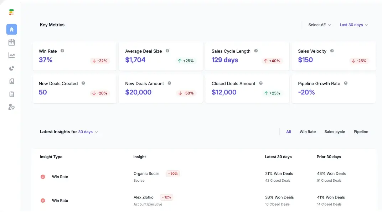Viewport: 382px width, 212px height.
Task: Click the +25% badge on Average Deal Size card
Action: tap(186, 61)
